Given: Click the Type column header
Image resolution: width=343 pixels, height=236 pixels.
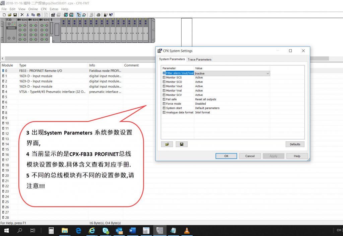Looking at the screenshot, I should click(x=53, y=65).
